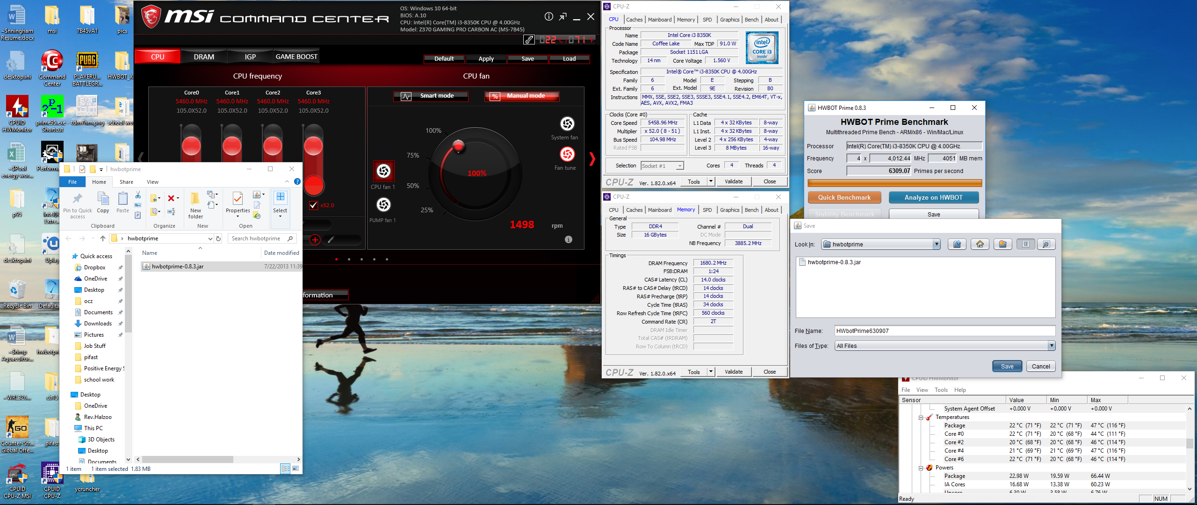Viewport: 1197px width, 505px height.
Task: Click Analyze on HWBOT button
Action: (x=933, y=197)
